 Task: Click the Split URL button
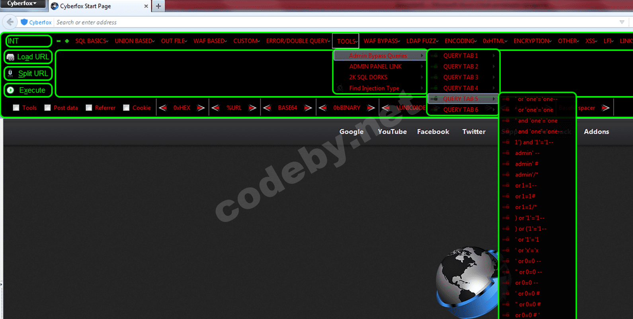pos(28,74)
